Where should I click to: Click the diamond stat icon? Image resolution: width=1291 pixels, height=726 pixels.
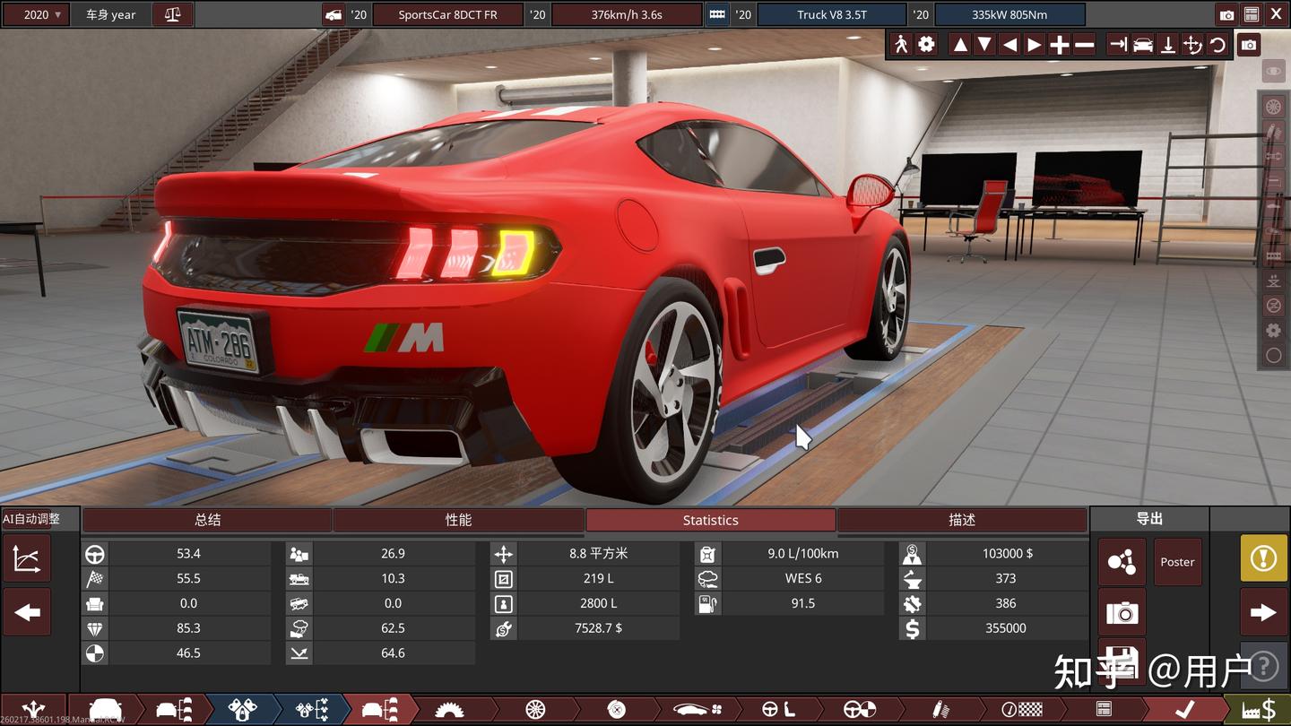click(x=95, y=628)
